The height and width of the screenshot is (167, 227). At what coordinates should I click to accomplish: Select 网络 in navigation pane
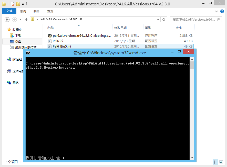(x=16, y=83)
